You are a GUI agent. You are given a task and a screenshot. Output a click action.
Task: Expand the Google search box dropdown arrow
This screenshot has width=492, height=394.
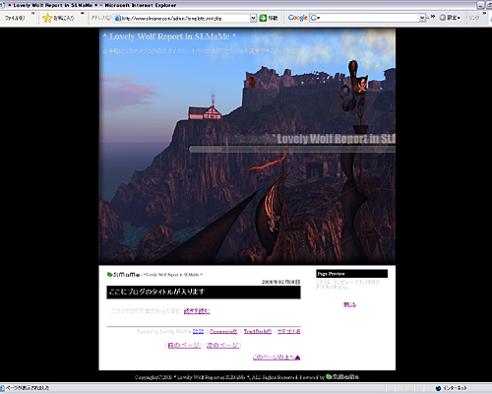pyautogui.click(x=422, y=18)
